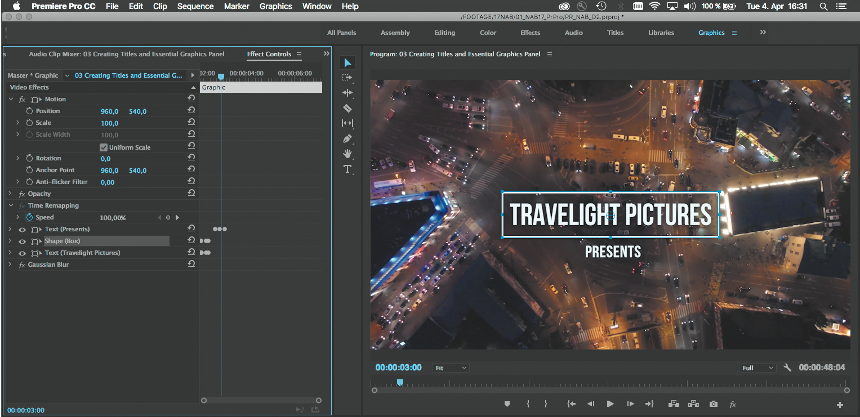860x417 pixels.
Task: Switch to the Color workspace tab
Action: coord(488,33)
